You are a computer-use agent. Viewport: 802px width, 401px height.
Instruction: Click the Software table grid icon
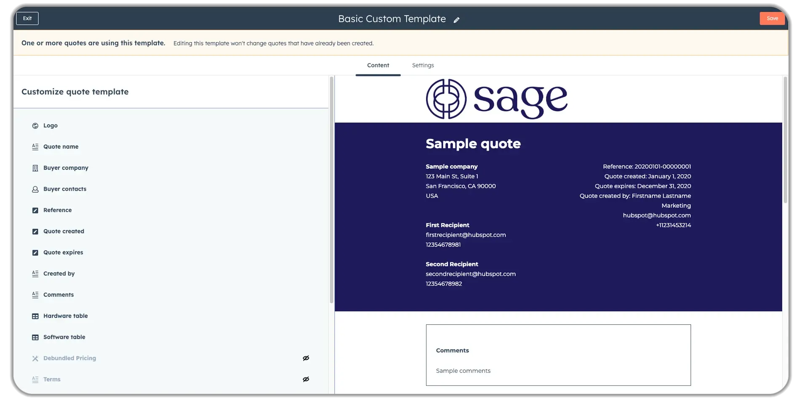[35, 337]
